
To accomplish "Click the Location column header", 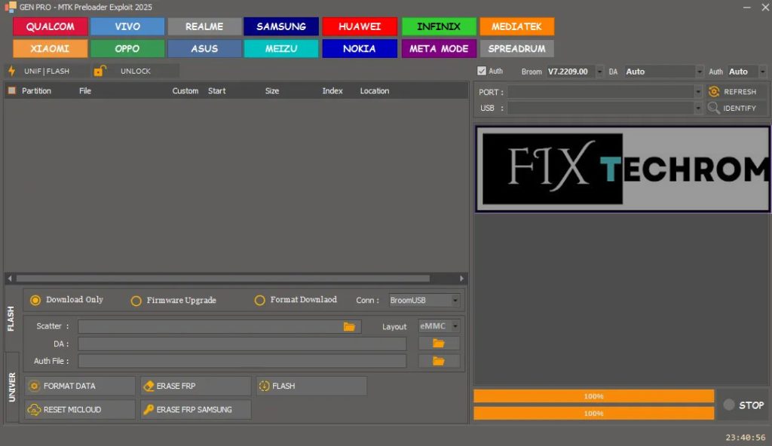I will pos(374,90).
